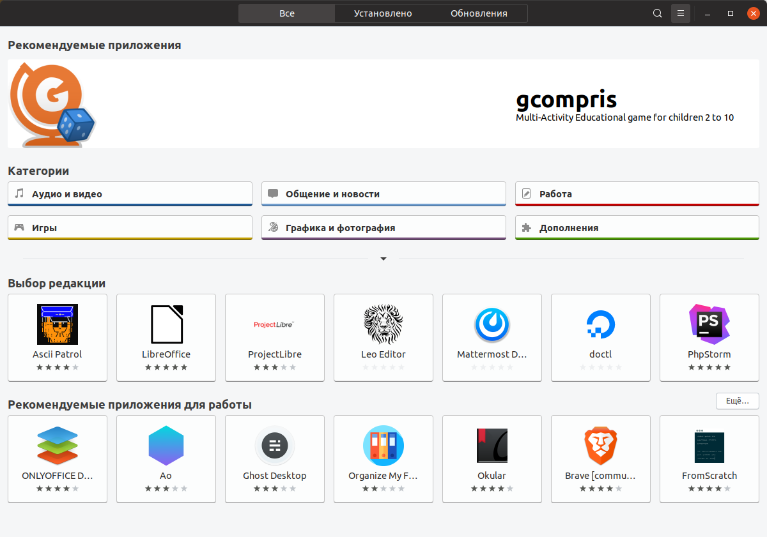Open the hamburger menu button
The width and height of the screenshot is (767, 537).
[681, 13]
